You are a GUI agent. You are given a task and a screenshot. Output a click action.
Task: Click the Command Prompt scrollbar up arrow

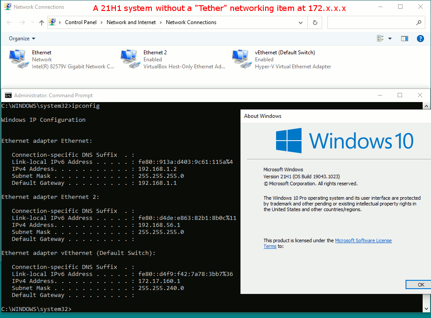point(426,106)
